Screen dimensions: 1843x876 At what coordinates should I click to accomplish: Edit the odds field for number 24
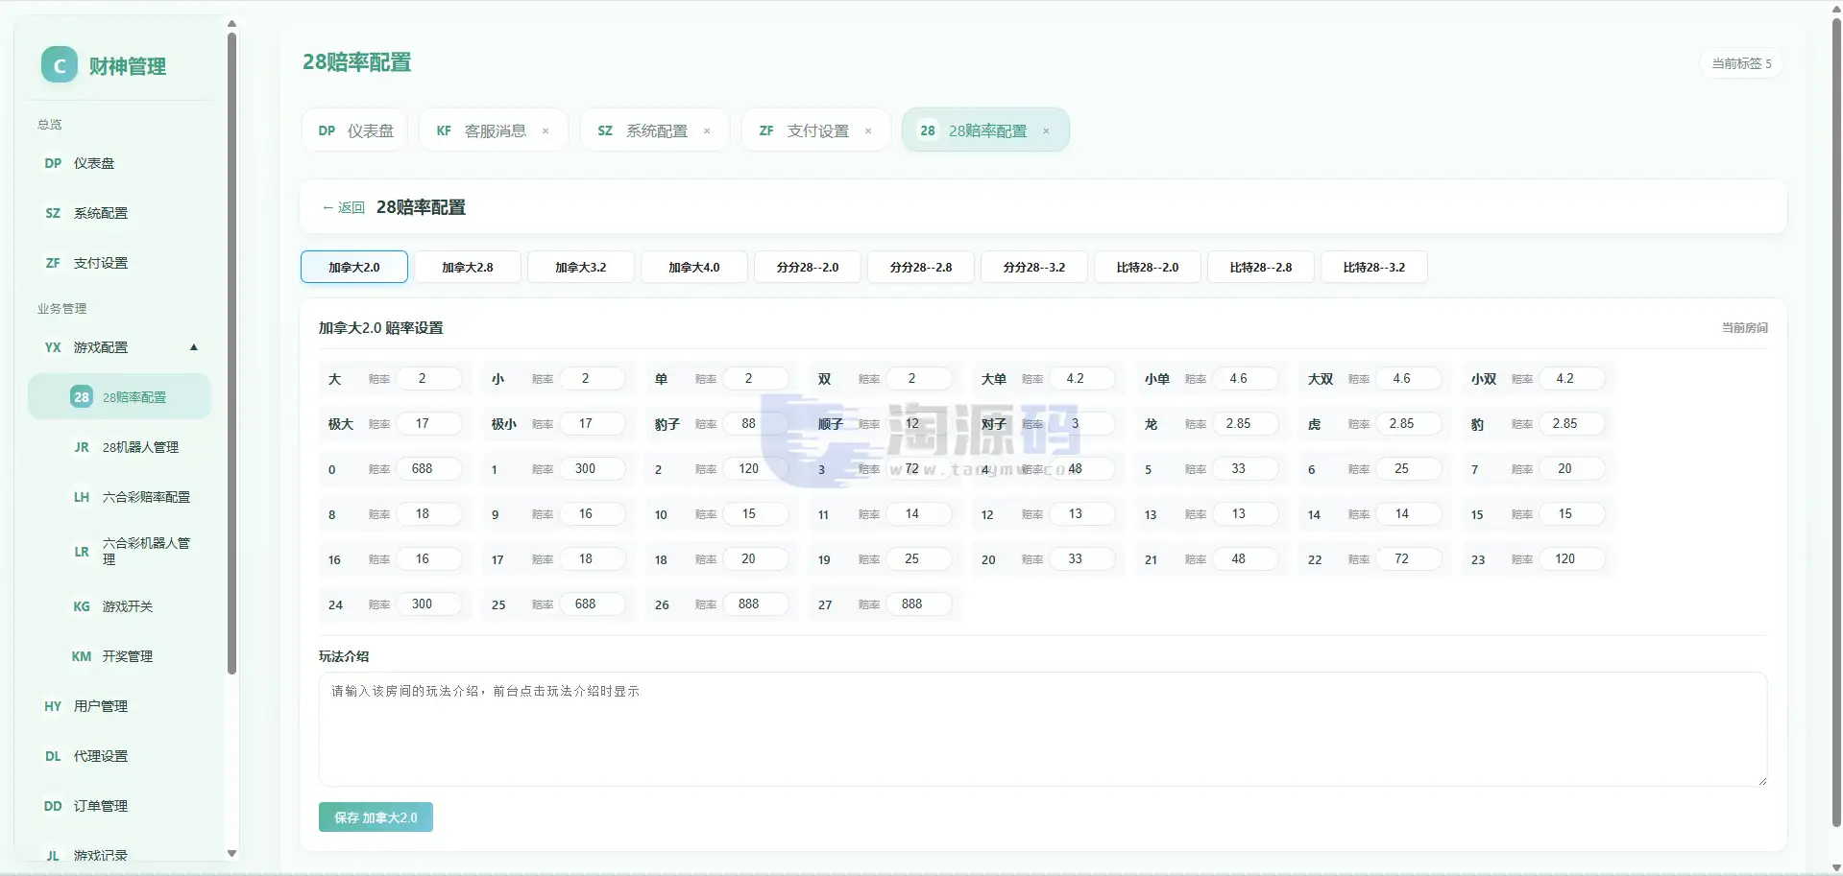coord(429,604)
